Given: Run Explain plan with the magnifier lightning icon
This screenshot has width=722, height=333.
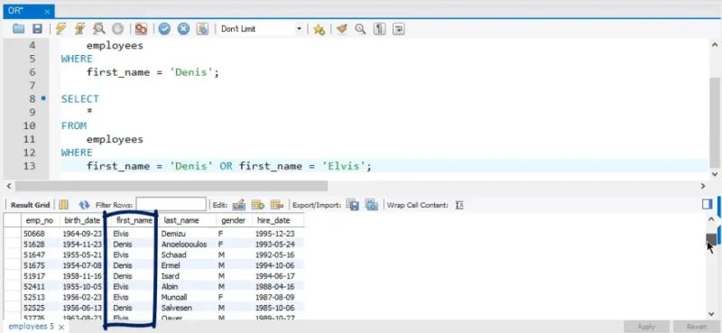Looking at the screenshot, I should (98, 29).
